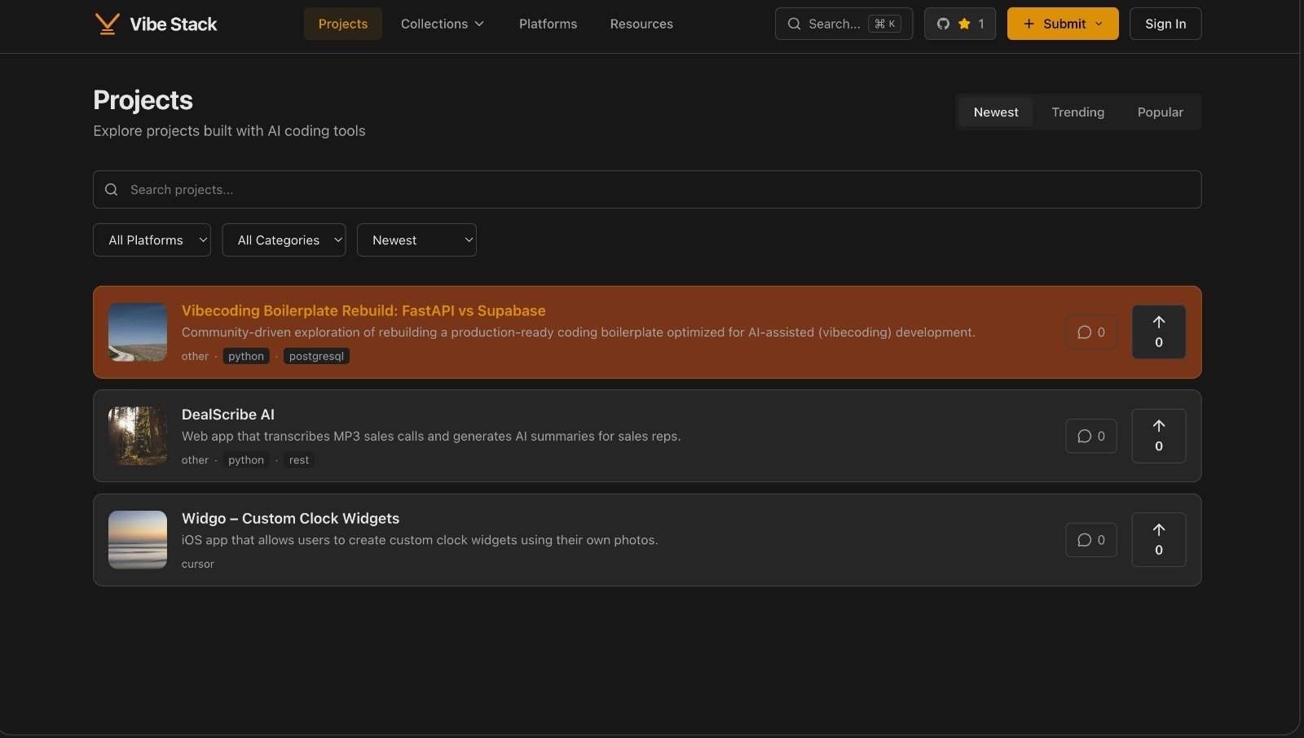The image size is (1304, 738).
Task: Open the Submit dropdown button
Action: 1063,24
